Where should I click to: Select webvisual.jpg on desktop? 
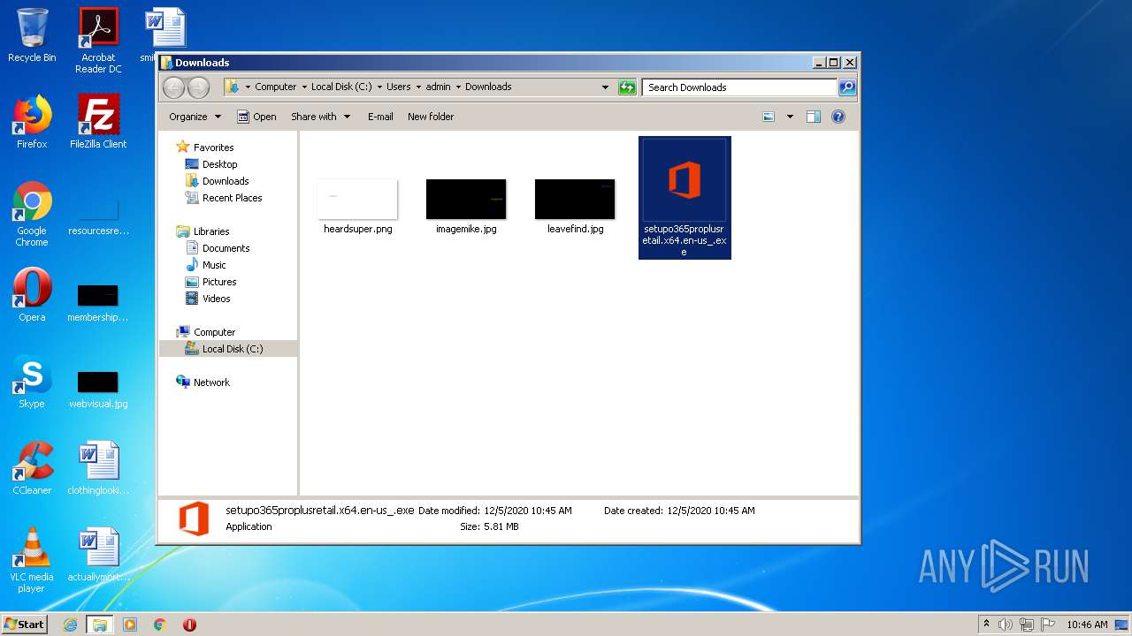(x=98, y=390)
